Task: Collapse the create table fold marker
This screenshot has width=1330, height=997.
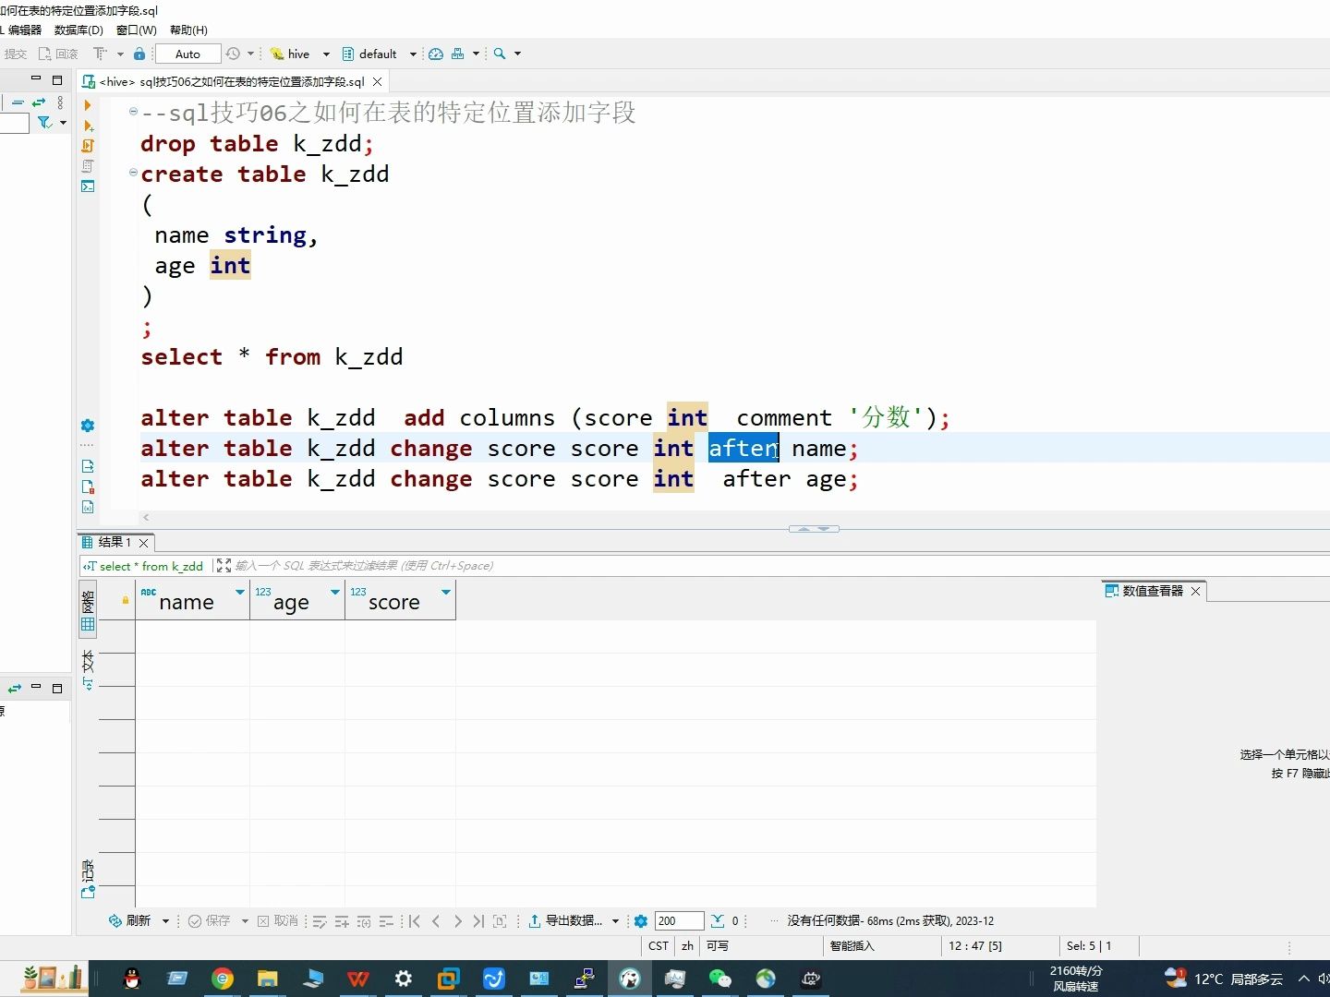Action: [133, 173]
